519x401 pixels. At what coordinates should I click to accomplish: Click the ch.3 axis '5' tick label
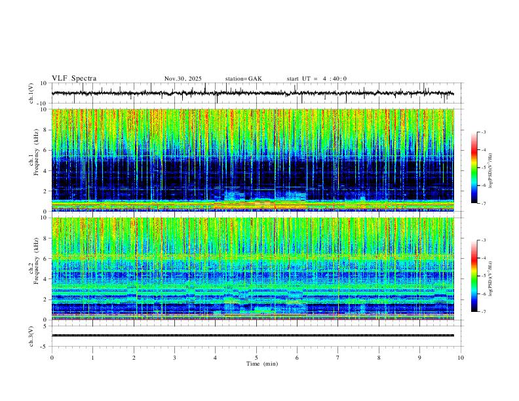coord(45,326)
